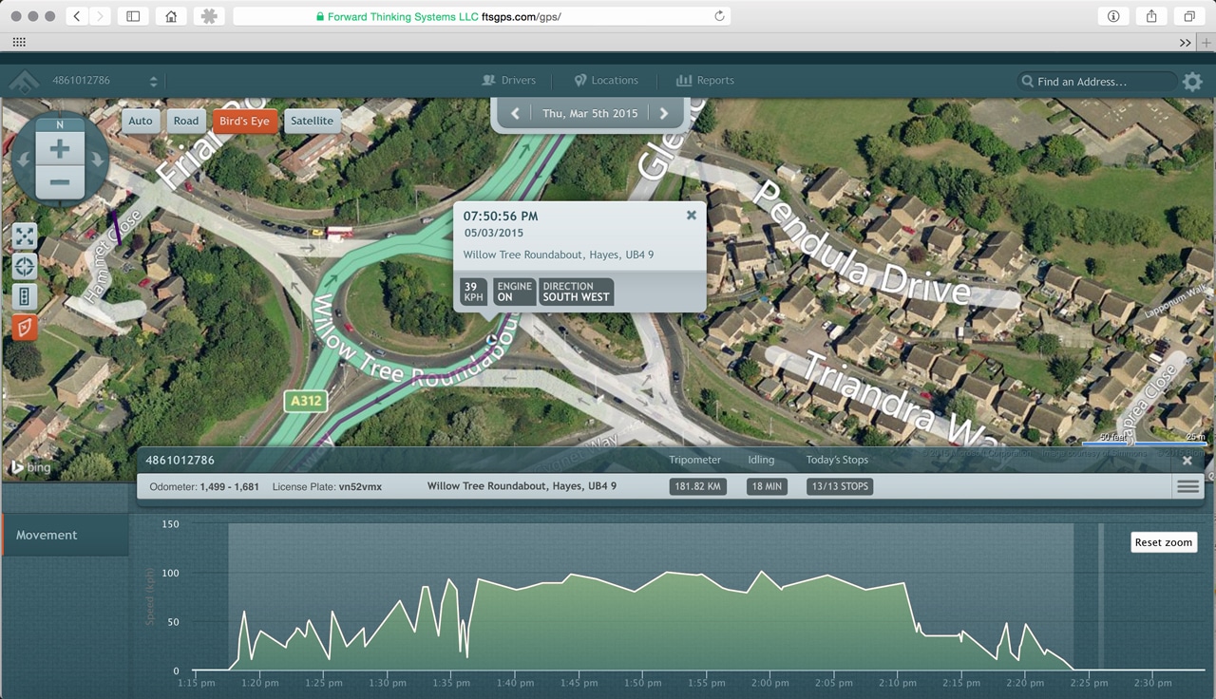Image resolution: width=1216 pixels, height=699 pixels.
Task: Click popup address Willow Tree Roundabout, Hayes
Action: pyautogui.click(x=559, y=255)
